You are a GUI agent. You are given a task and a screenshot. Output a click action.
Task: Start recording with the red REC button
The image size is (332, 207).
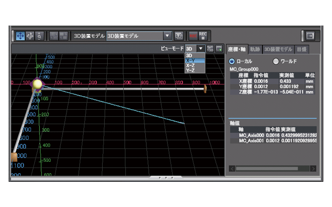[193, 36]
